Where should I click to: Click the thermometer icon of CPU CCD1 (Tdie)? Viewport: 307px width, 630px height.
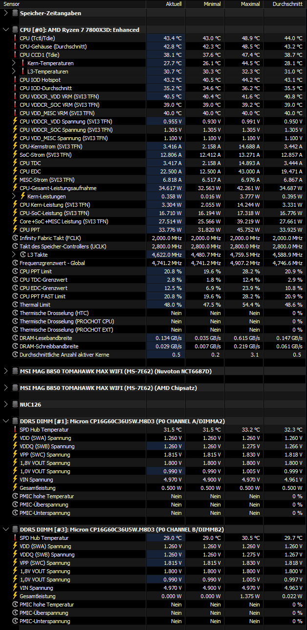coord(15,55)
